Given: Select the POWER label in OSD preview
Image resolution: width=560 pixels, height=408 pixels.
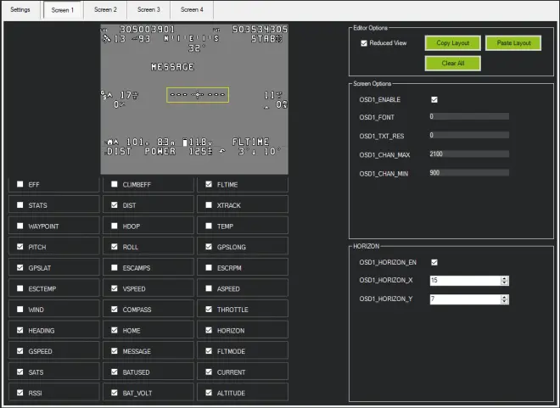Looking at the screenshot, I should 160,151.
